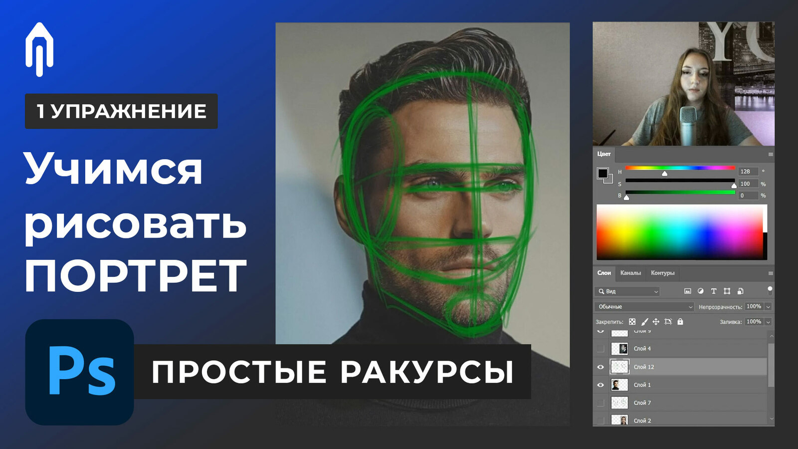Click on the B brightness slider bar
This screenshot has width=798, height=449.
click(680, 192)
